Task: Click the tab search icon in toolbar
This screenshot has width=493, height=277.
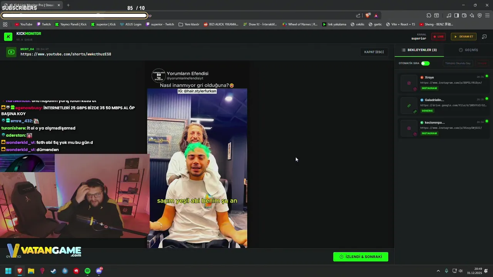Action: (x=436, y=15)
